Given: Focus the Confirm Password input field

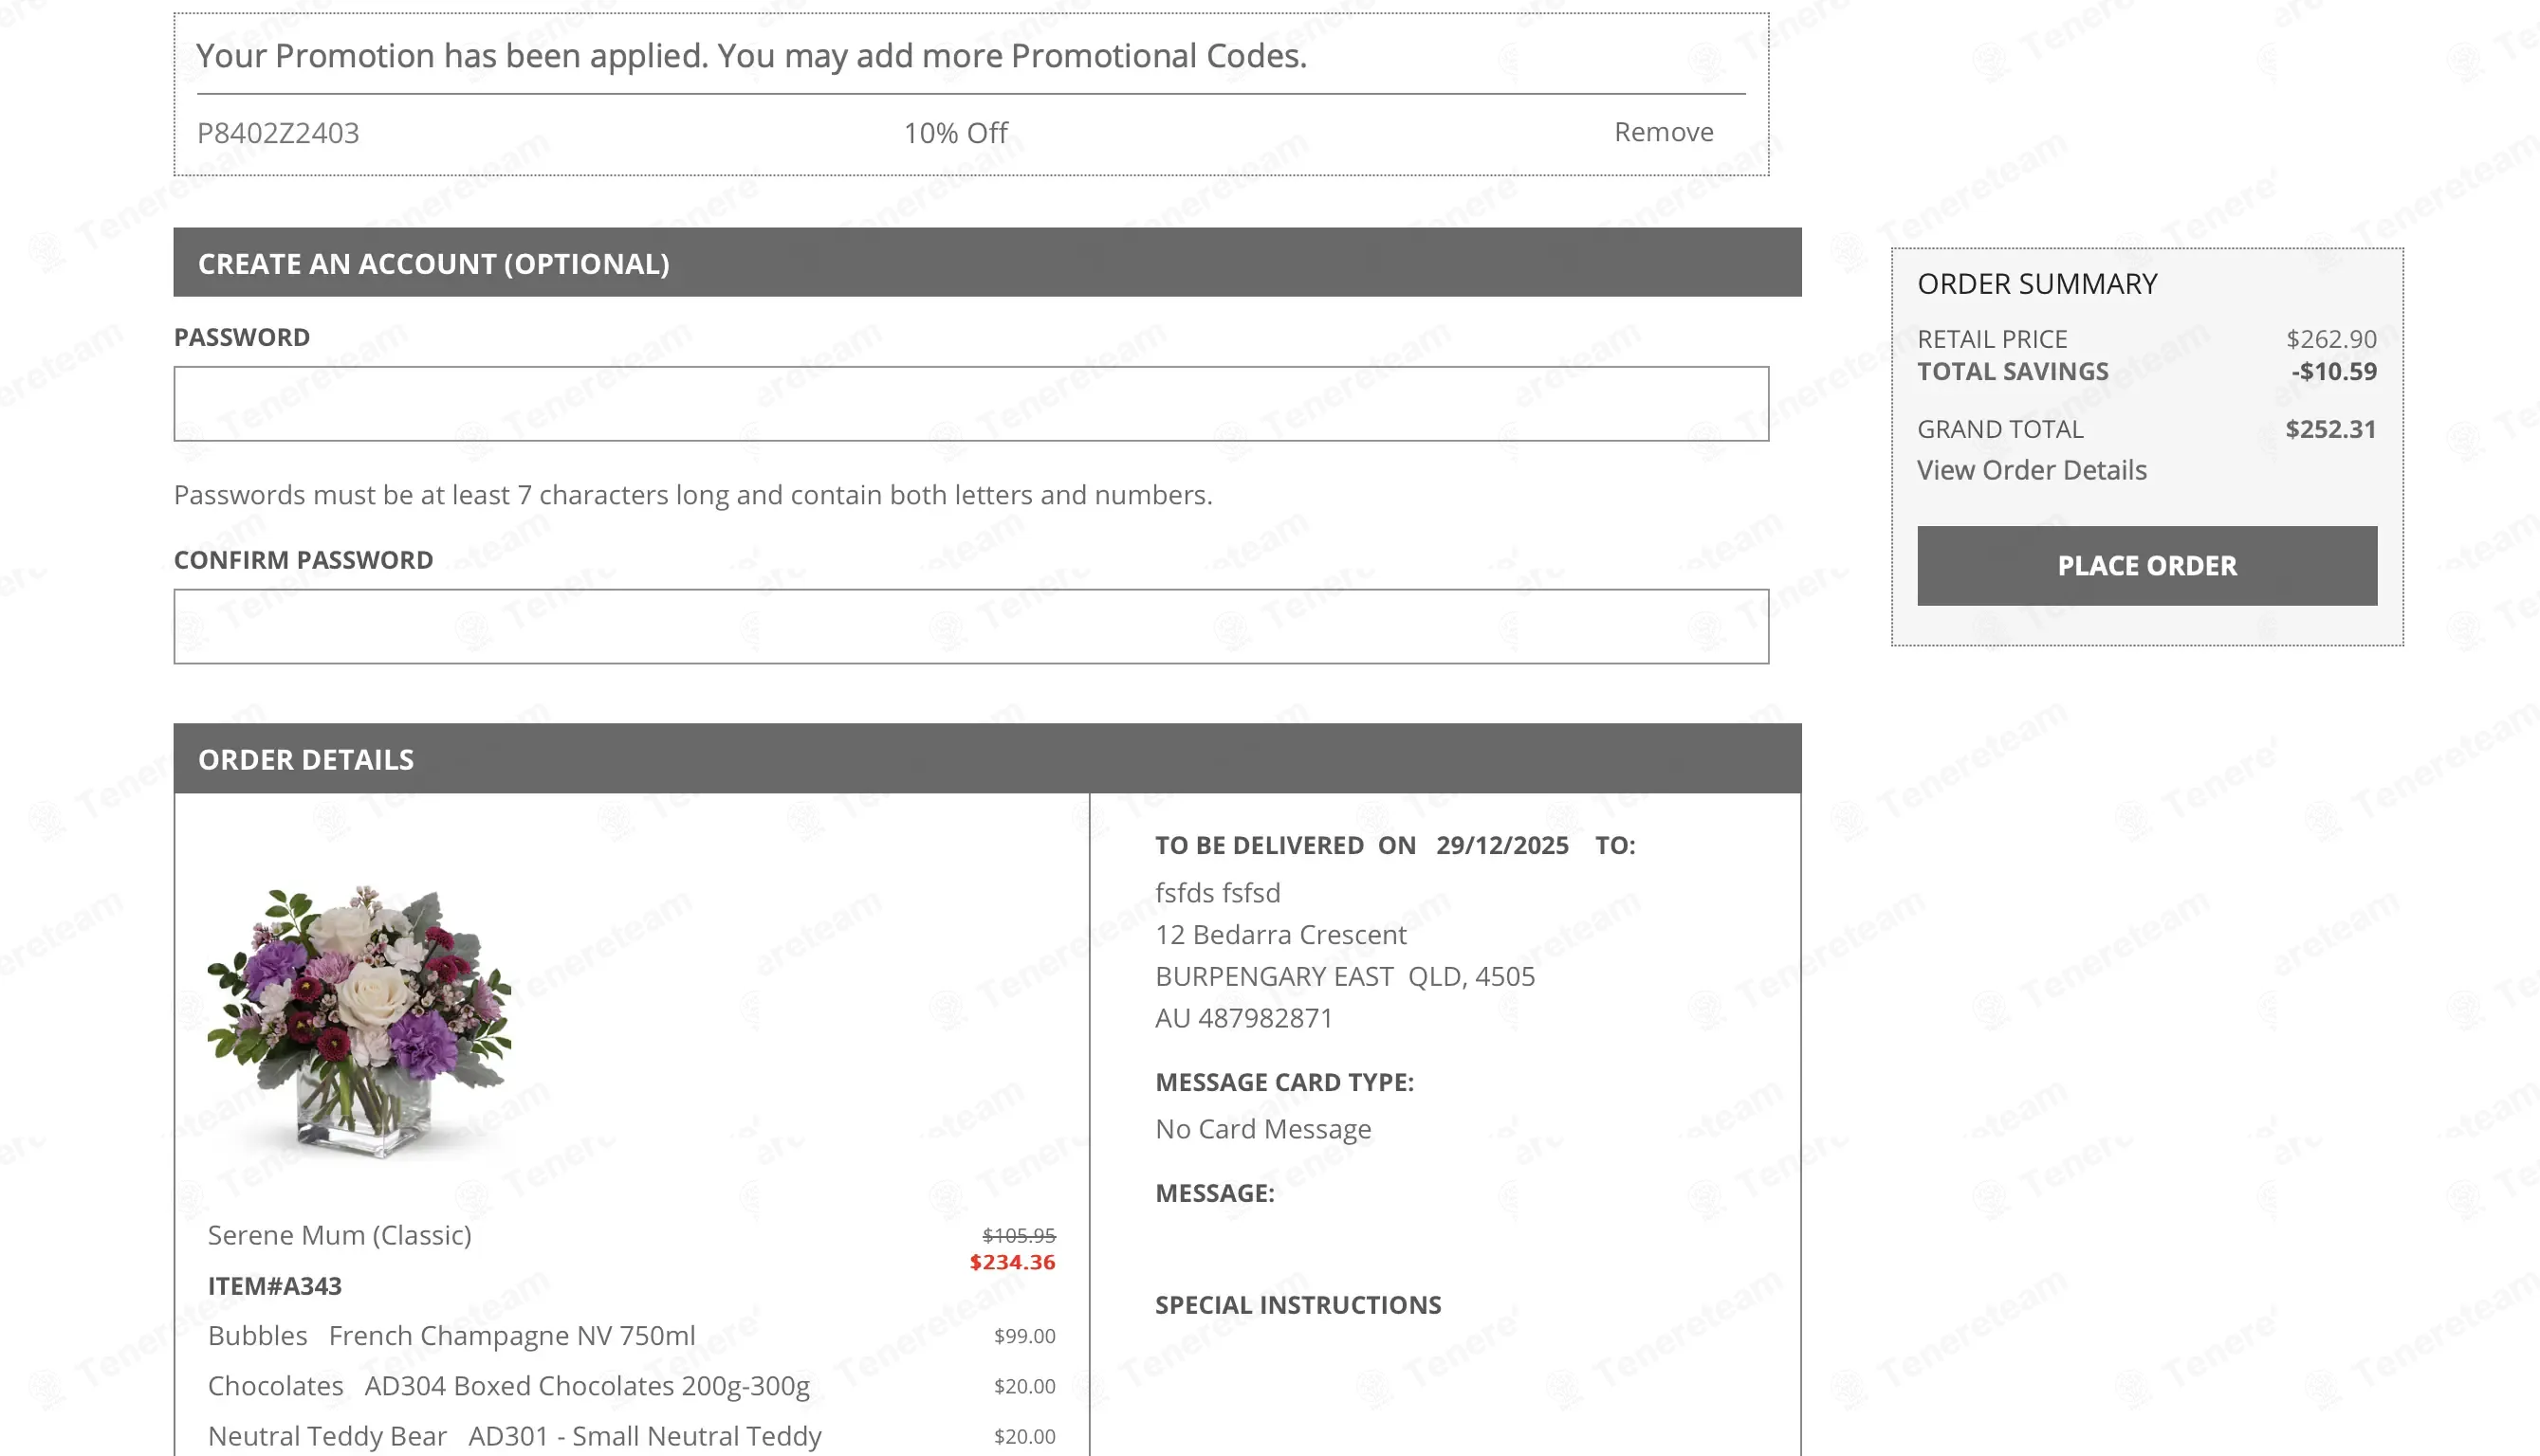Looking at the screenshot, I should pyautogui.click(x=970, y=626).
